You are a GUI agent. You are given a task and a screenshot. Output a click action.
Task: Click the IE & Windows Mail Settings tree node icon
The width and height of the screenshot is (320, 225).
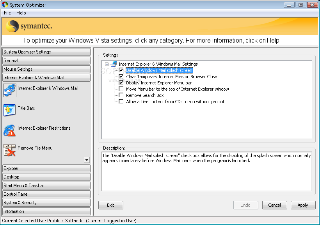click(x=114, y=64)
